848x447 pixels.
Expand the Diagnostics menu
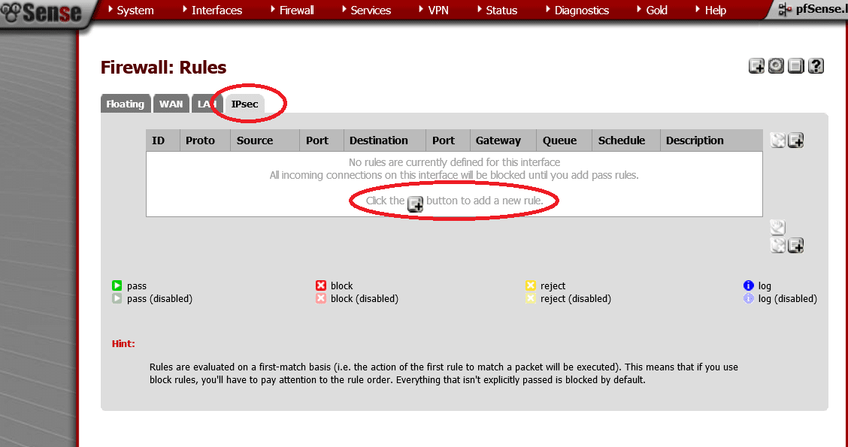581,11
